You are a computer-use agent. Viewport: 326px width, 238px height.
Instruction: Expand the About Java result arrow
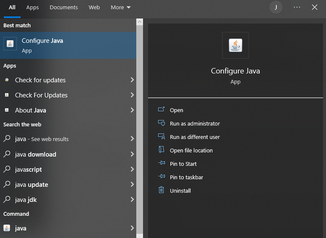(132, 110)
